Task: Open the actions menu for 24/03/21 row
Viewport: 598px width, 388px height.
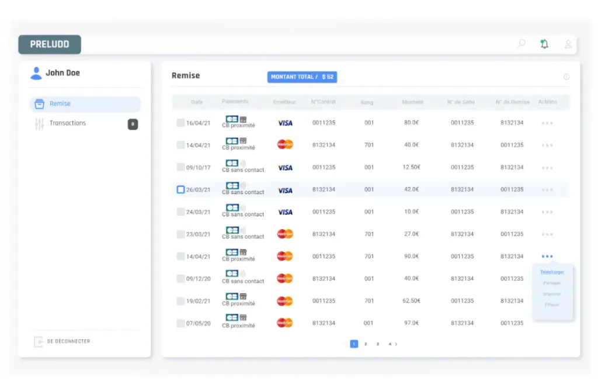Action: tap(547, 212)
